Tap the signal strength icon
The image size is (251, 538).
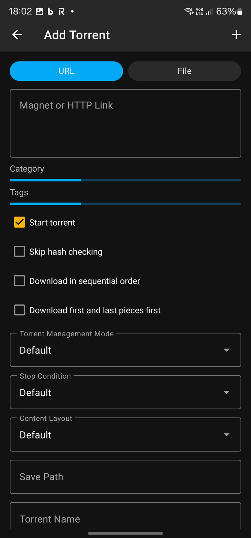(209, 11)
